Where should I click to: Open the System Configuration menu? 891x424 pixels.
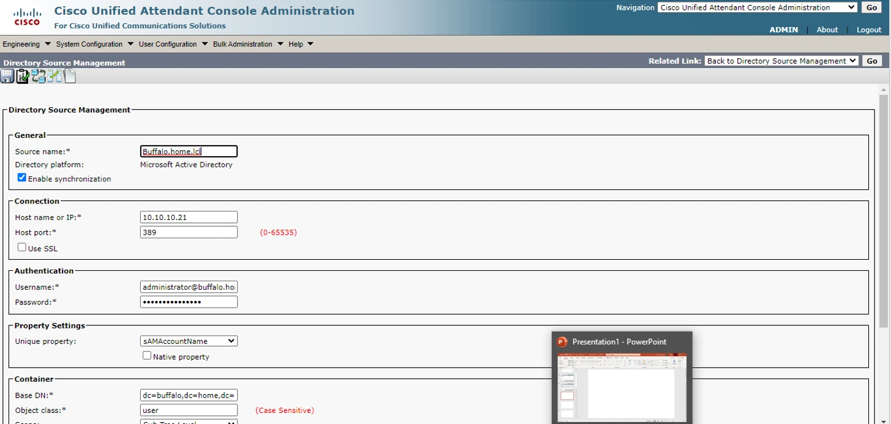(x=94, y=44)
